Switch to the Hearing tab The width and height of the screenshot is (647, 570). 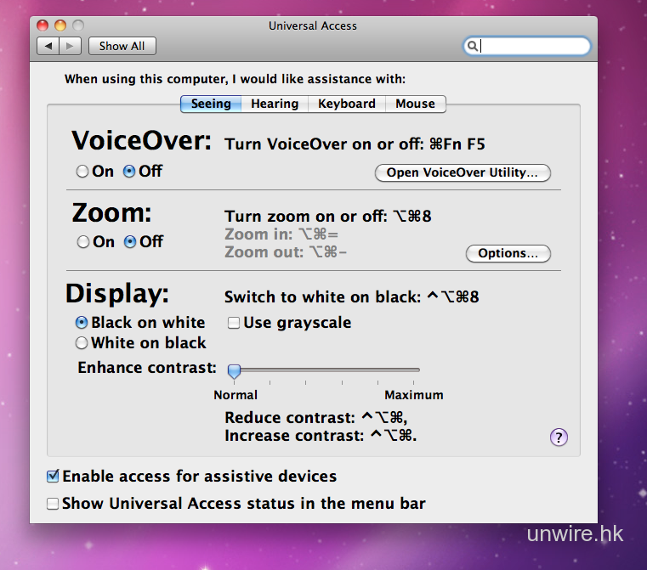pos(274,104)
